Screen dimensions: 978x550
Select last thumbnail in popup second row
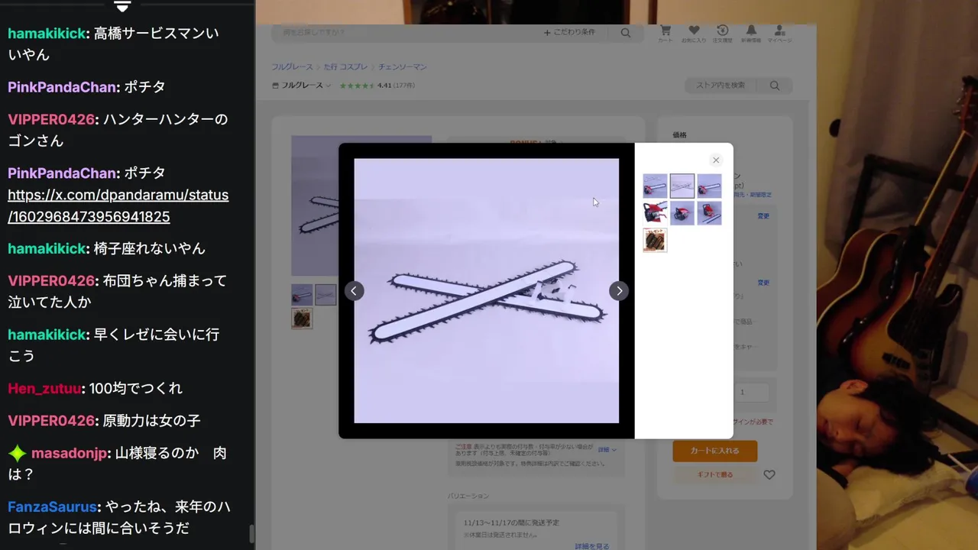pos(709,212)
